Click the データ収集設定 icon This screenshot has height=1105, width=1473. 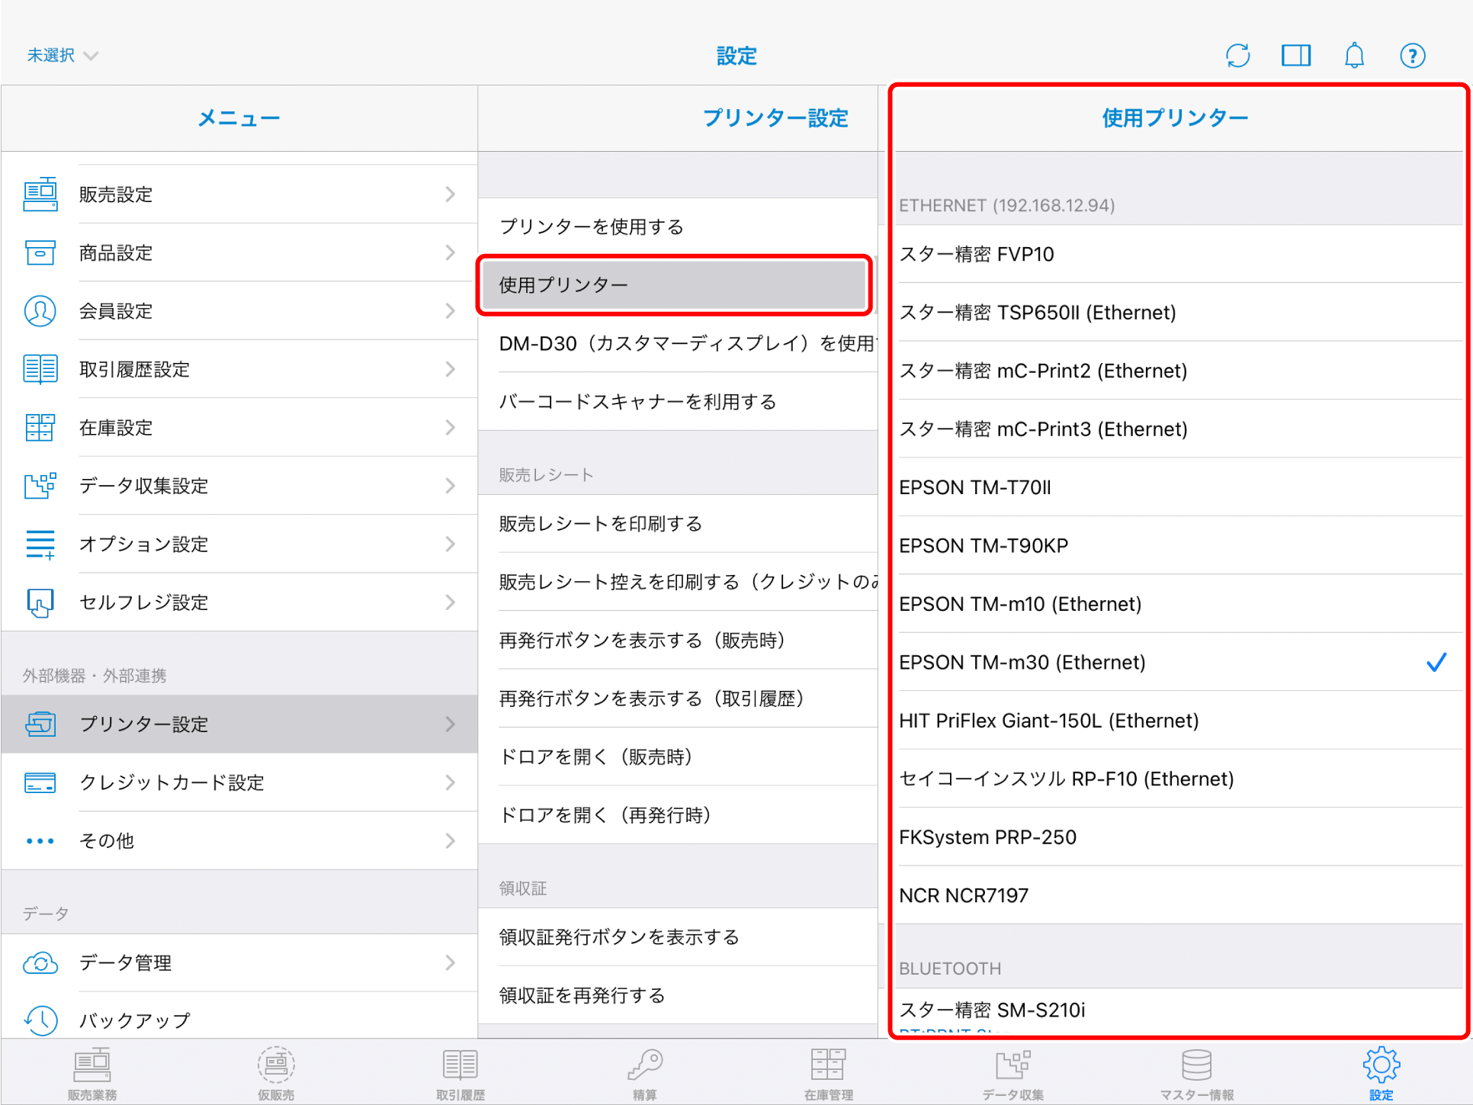(40, 486)
